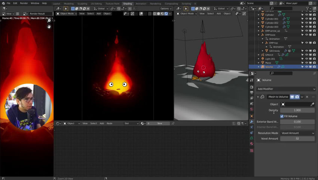Hide Cylinder.002 using its eye icon
The height and width of the screenshot is (180, 318).
306,23
